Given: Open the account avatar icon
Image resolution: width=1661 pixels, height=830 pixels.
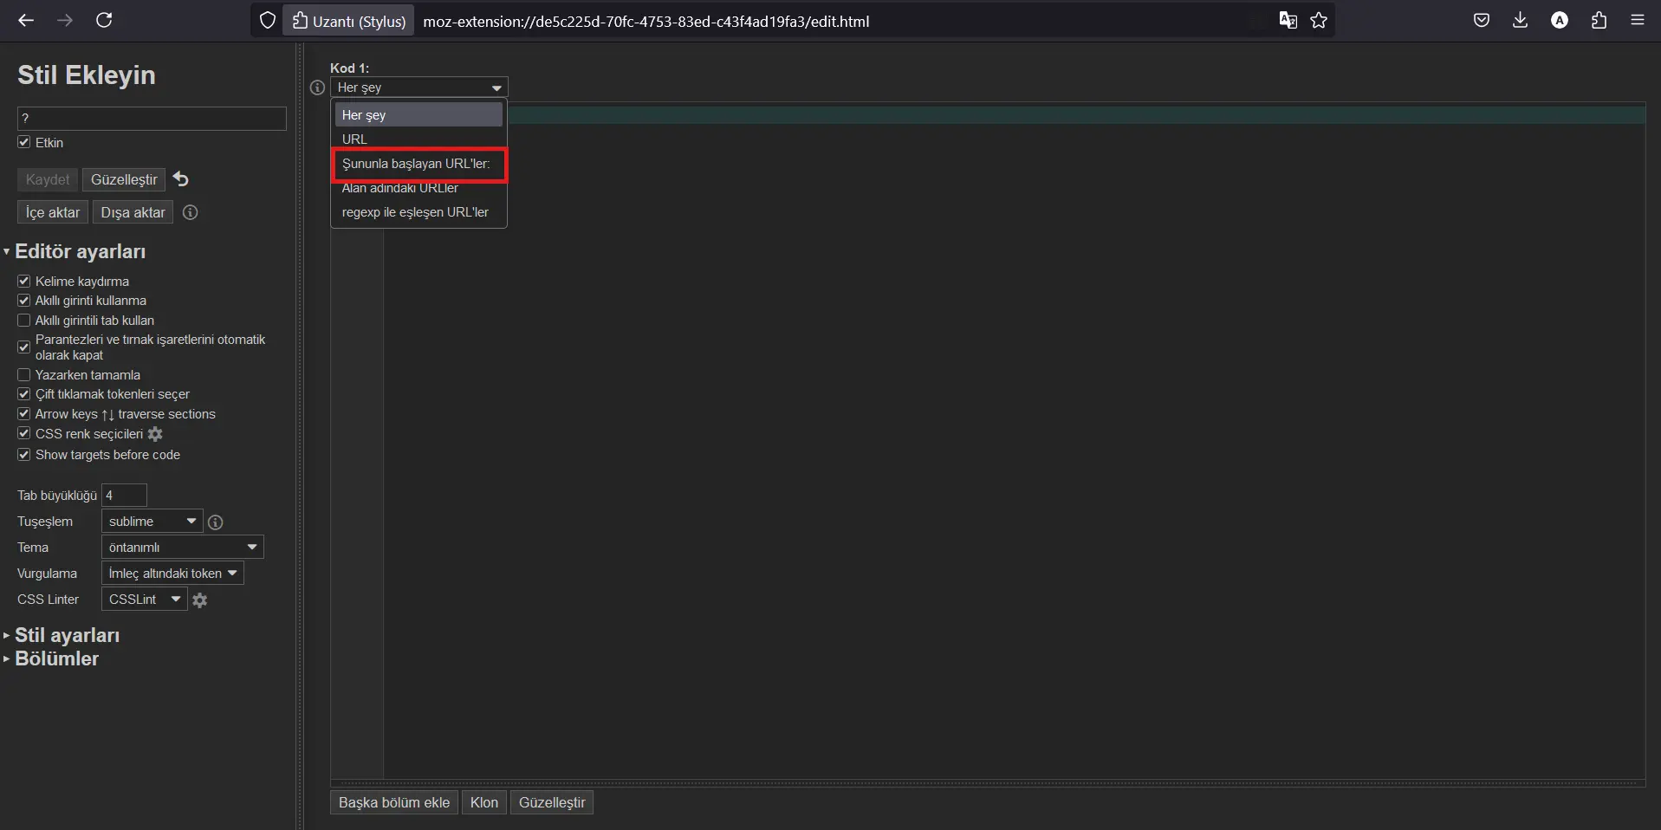Looking at the screenshot, I should 1560,20.
